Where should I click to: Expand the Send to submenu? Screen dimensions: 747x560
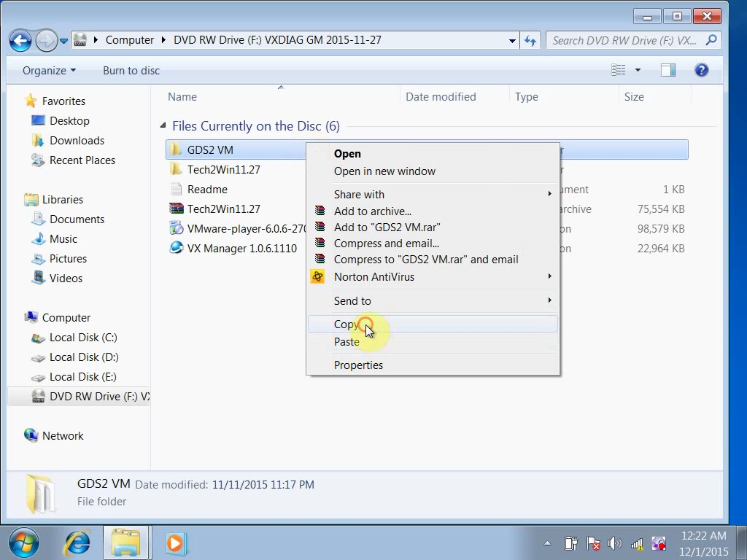433,301
